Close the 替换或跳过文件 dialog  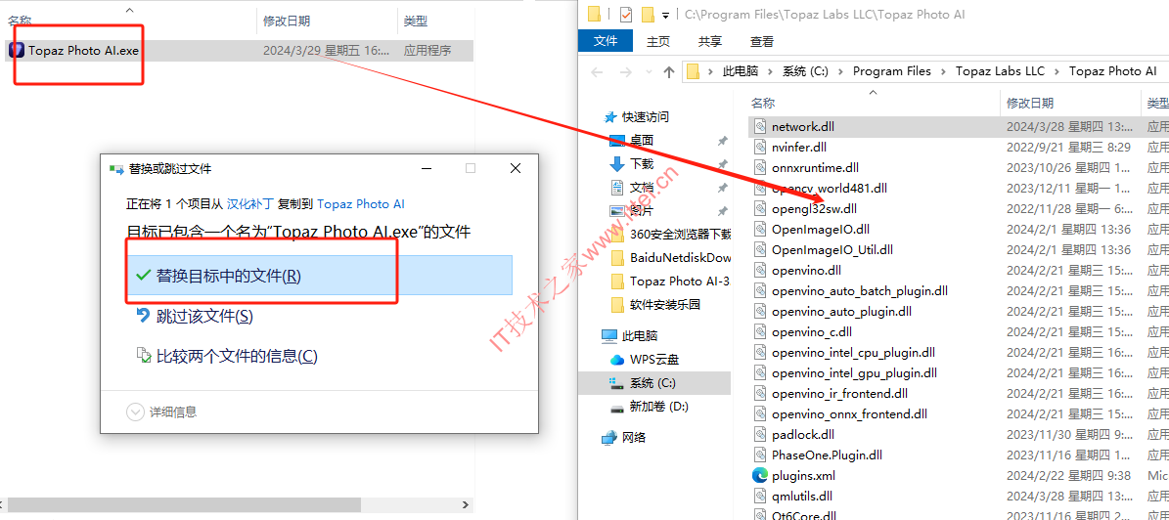coord(516,168)
